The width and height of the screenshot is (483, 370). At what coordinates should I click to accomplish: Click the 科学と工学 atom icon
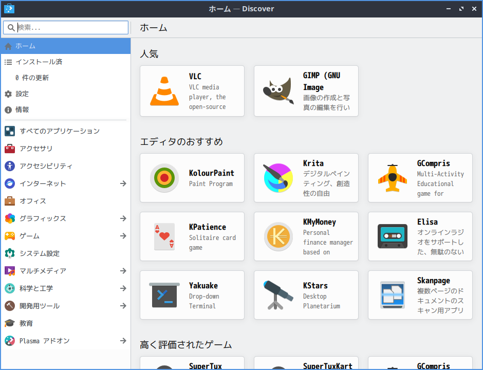point(10,288)
